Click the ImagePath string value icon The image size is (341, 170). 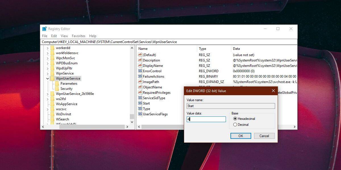point(140,82)
